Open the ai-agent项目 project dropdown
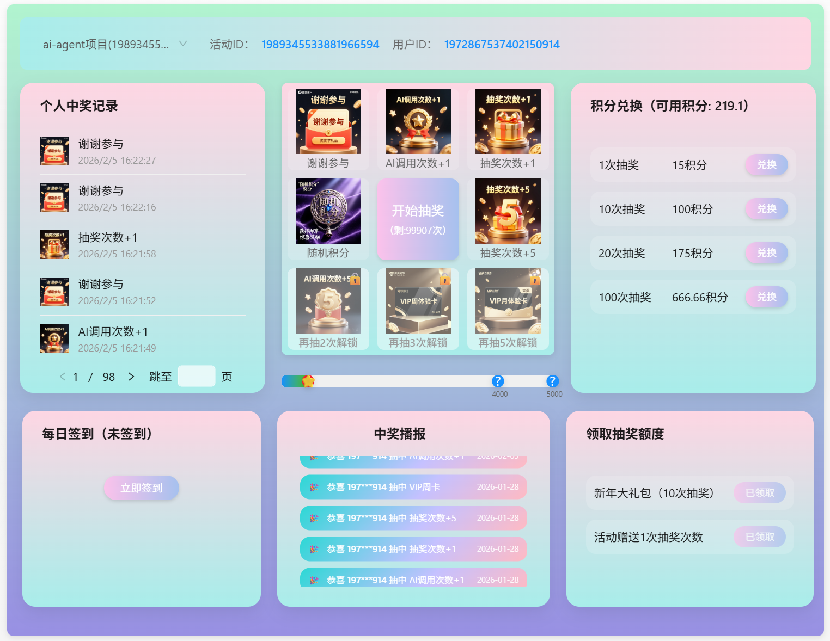The image size is (830, 641). coord(113,44)
